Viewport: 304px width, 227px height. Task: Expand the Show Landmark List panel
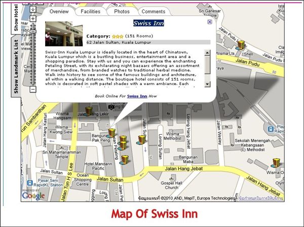[x=16, y=66]
